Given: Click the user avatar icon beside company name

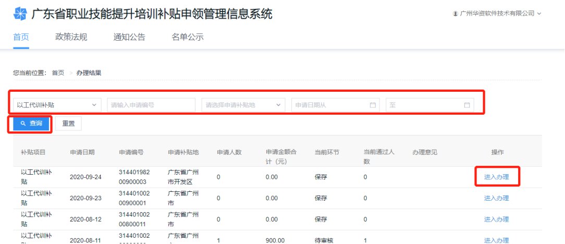Looking at the screenshot, I should [x=455, y=14].
